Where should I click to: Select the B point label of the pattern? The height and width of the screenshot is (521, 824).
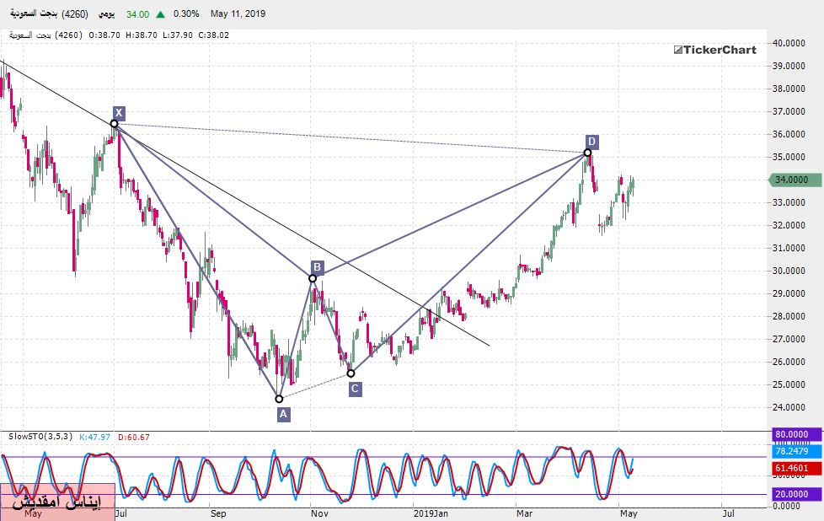[317, 266]
